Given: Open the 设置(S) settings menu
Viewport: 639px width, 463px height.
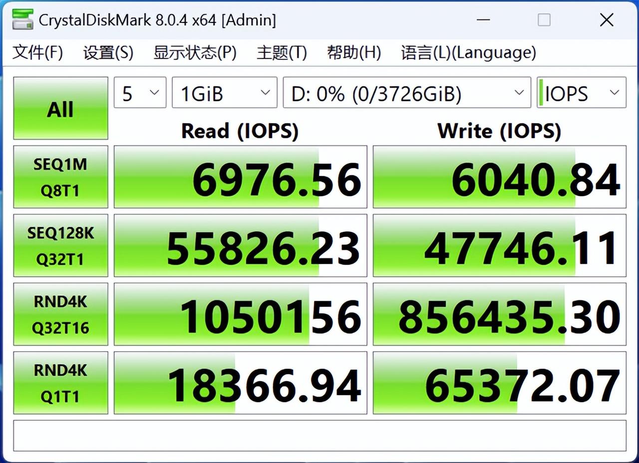Looking at the screenshot, I should (108, 52).
